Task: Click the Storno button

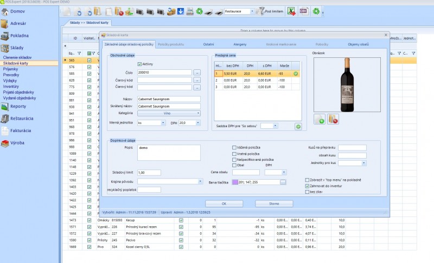Action: (x=274, y=203)
